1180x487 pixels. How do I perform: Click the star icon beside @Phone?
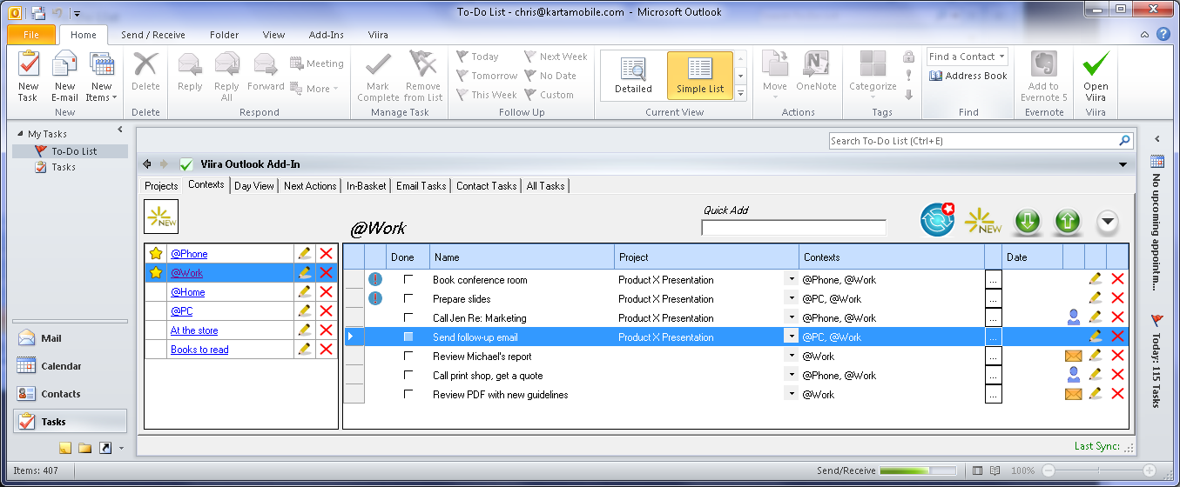pos(156,253)
